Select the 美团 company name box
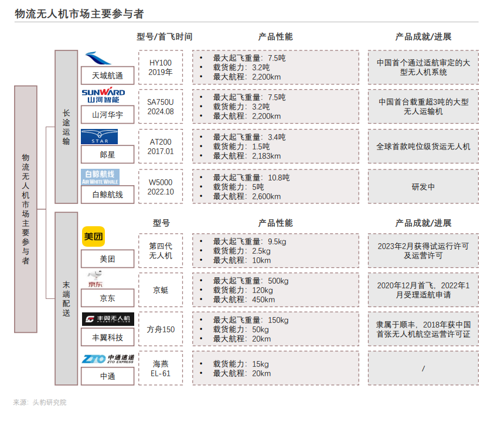Image resolution: width=504 pixels, height=429 pixels. [107, 258]
